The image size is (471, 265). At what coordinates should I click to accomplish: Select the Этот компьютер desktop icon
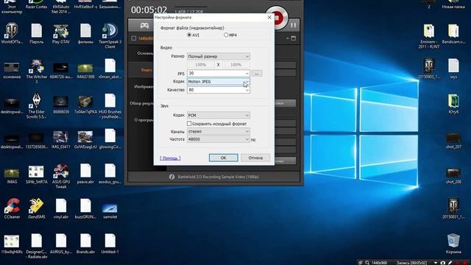(x=12, y=7)
